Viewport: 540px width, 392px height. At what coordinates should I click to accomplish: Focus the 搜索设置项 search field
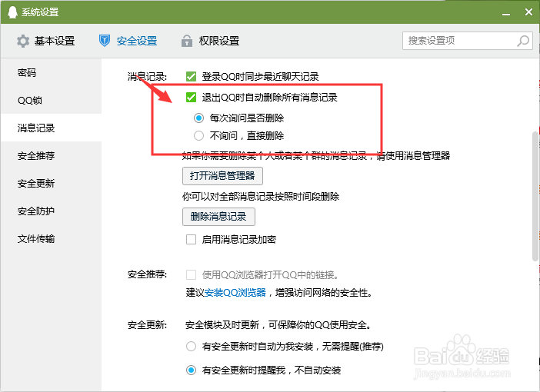tap(468, 41)
